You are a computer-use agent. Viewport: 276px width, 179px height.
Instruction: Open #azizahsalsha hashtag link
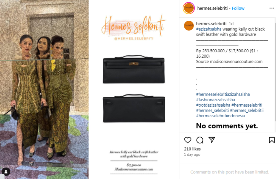[209, 29]
